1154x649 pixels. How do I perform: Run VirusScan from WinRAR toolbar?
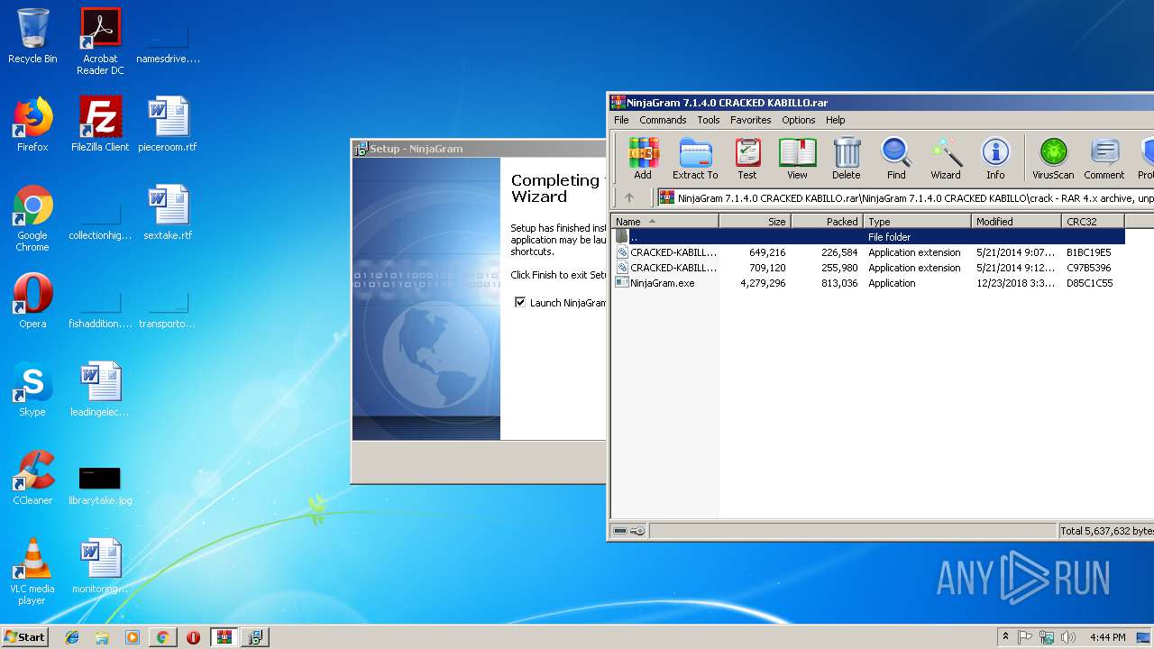click(x=1053, y=159)
